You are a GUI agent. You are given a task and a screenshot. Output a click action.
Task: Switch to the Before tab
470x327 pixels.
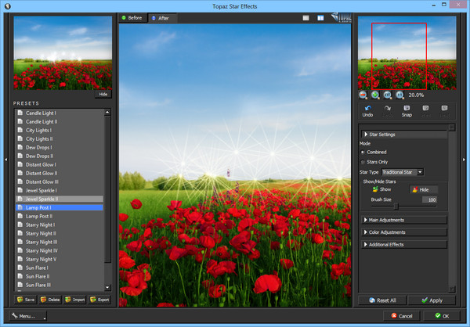(x=132, y=17)
